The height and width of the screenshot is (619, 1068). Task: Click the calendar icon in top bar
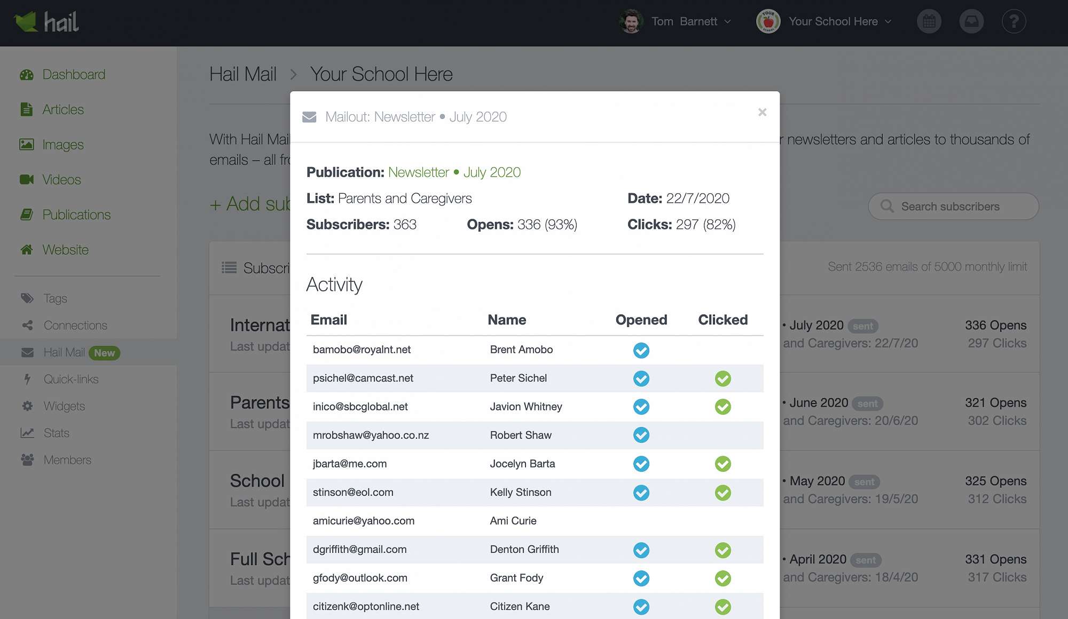[929, 22]
